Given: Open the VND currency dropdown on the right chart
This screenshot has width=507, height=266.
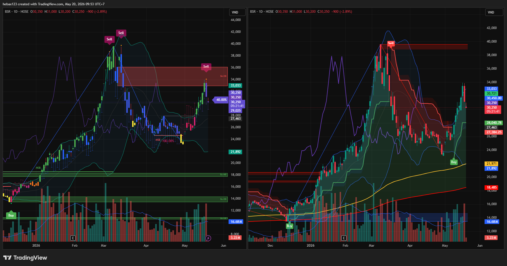Looking at the screenshot, I should tap(494, 12).
